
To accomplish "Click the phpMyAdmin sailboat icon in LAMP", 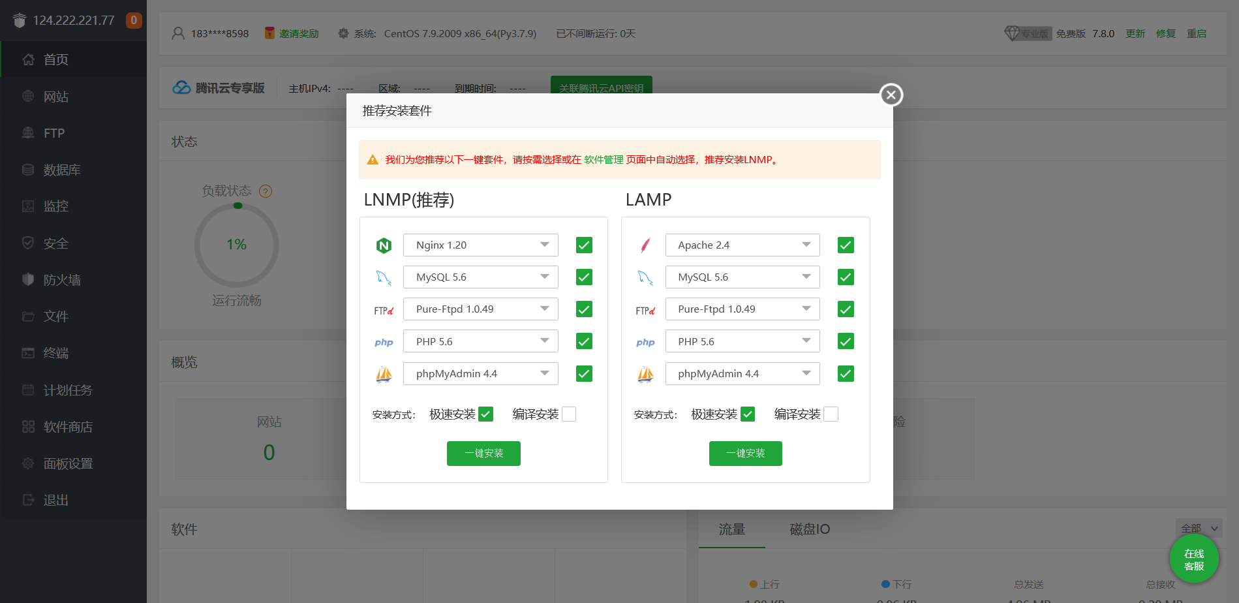I will [645, 374].
